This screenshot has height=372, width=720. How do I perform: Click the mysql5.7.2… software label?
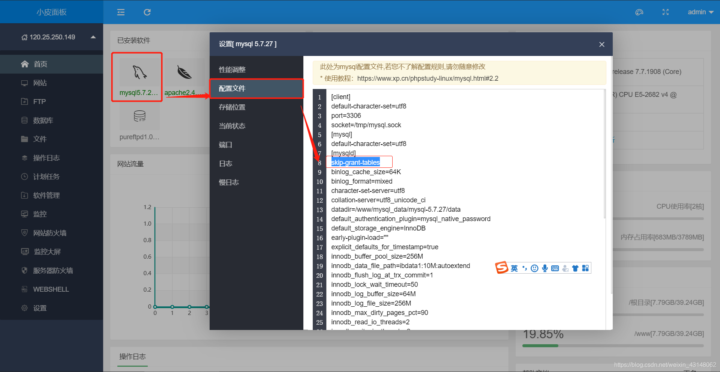139,93
